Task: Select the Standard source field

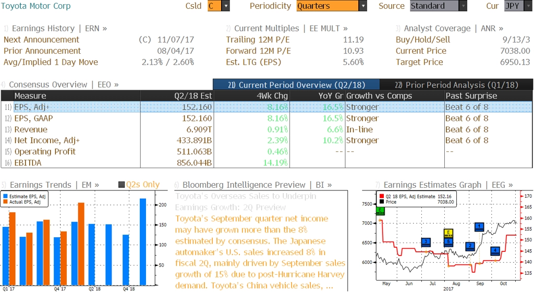Action: pos(434,6)
